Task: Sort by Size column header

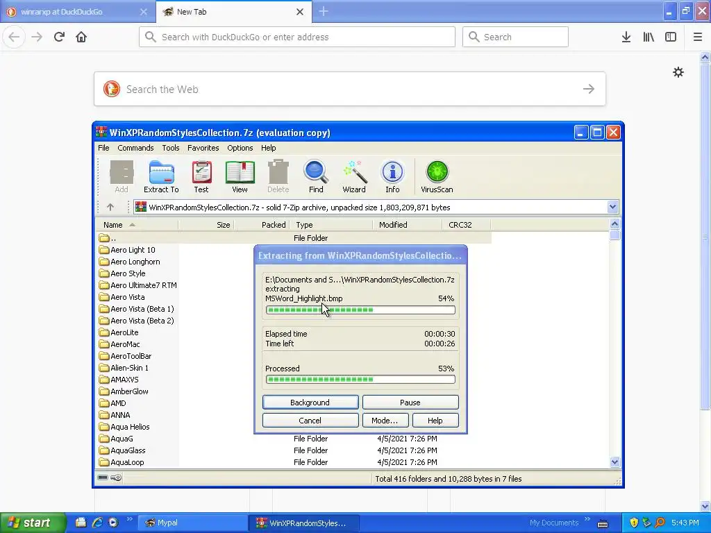Action: pyautogui.click(x=206, y=225)
